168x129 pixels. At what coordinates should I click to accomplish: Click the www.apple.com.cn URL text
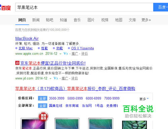click(x=29, y=54)
